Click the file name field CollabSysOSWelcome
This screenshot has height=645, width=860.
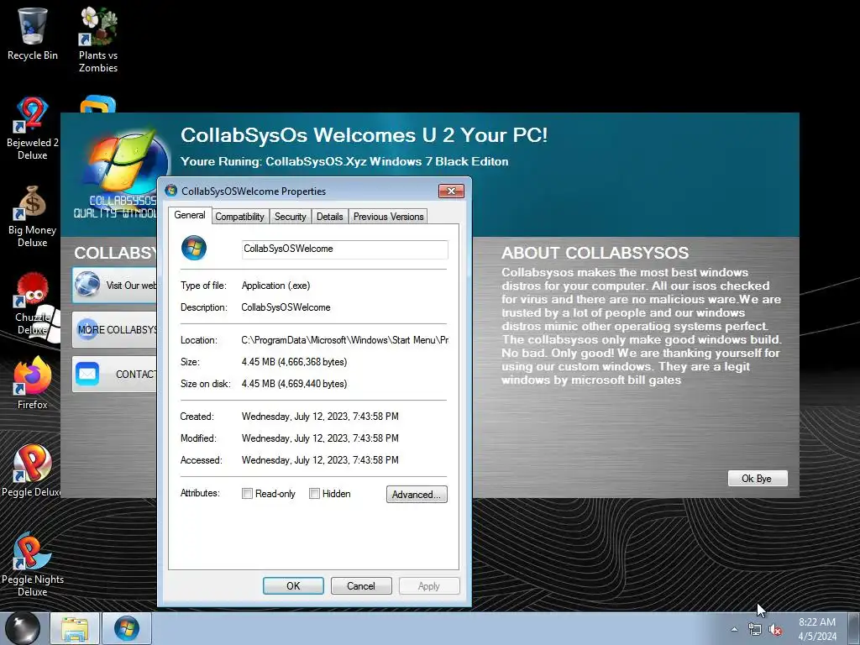click(344, 249)
